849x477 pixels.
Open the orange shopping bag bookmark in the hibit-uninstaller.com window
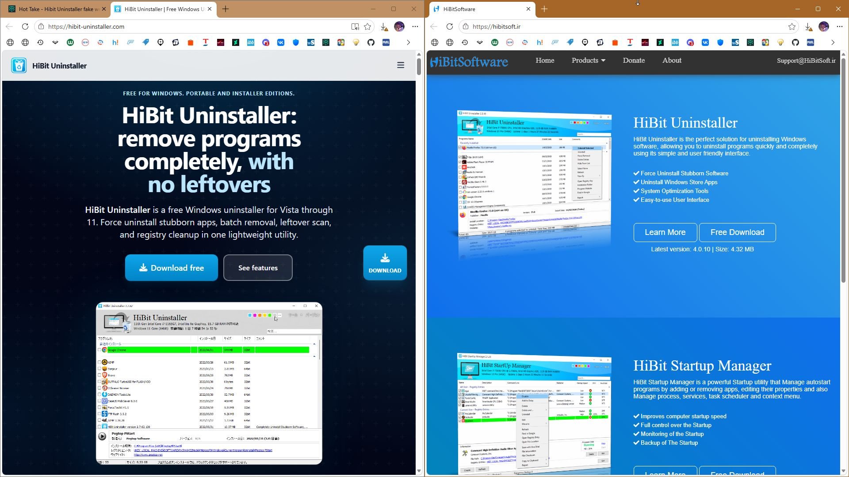click(191, 42)
